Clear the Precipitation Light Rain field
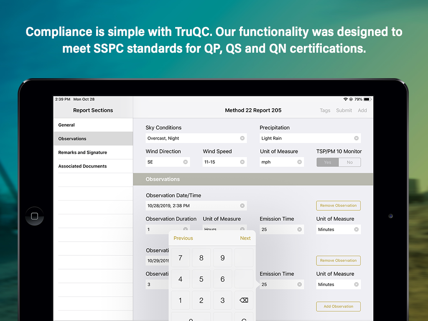 (x=356, y=138)
